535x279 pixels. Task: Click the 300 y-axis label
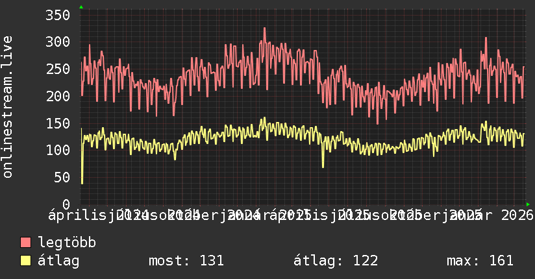58,42
